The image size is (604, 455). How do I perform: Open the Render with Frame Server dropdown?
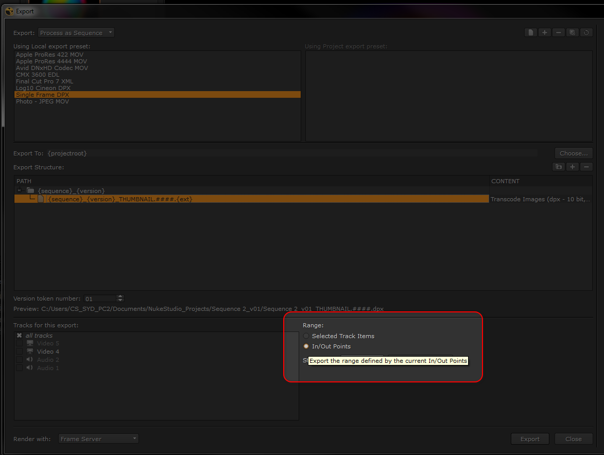coord(98,439)
